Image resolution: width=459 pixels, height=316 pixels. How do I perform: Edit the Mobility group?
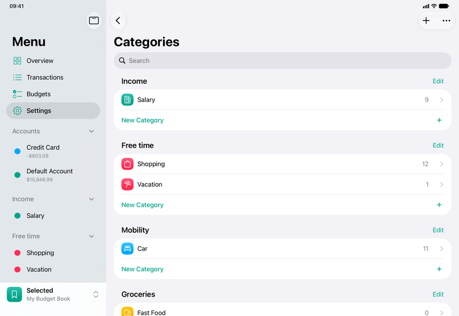pos(438,230)
